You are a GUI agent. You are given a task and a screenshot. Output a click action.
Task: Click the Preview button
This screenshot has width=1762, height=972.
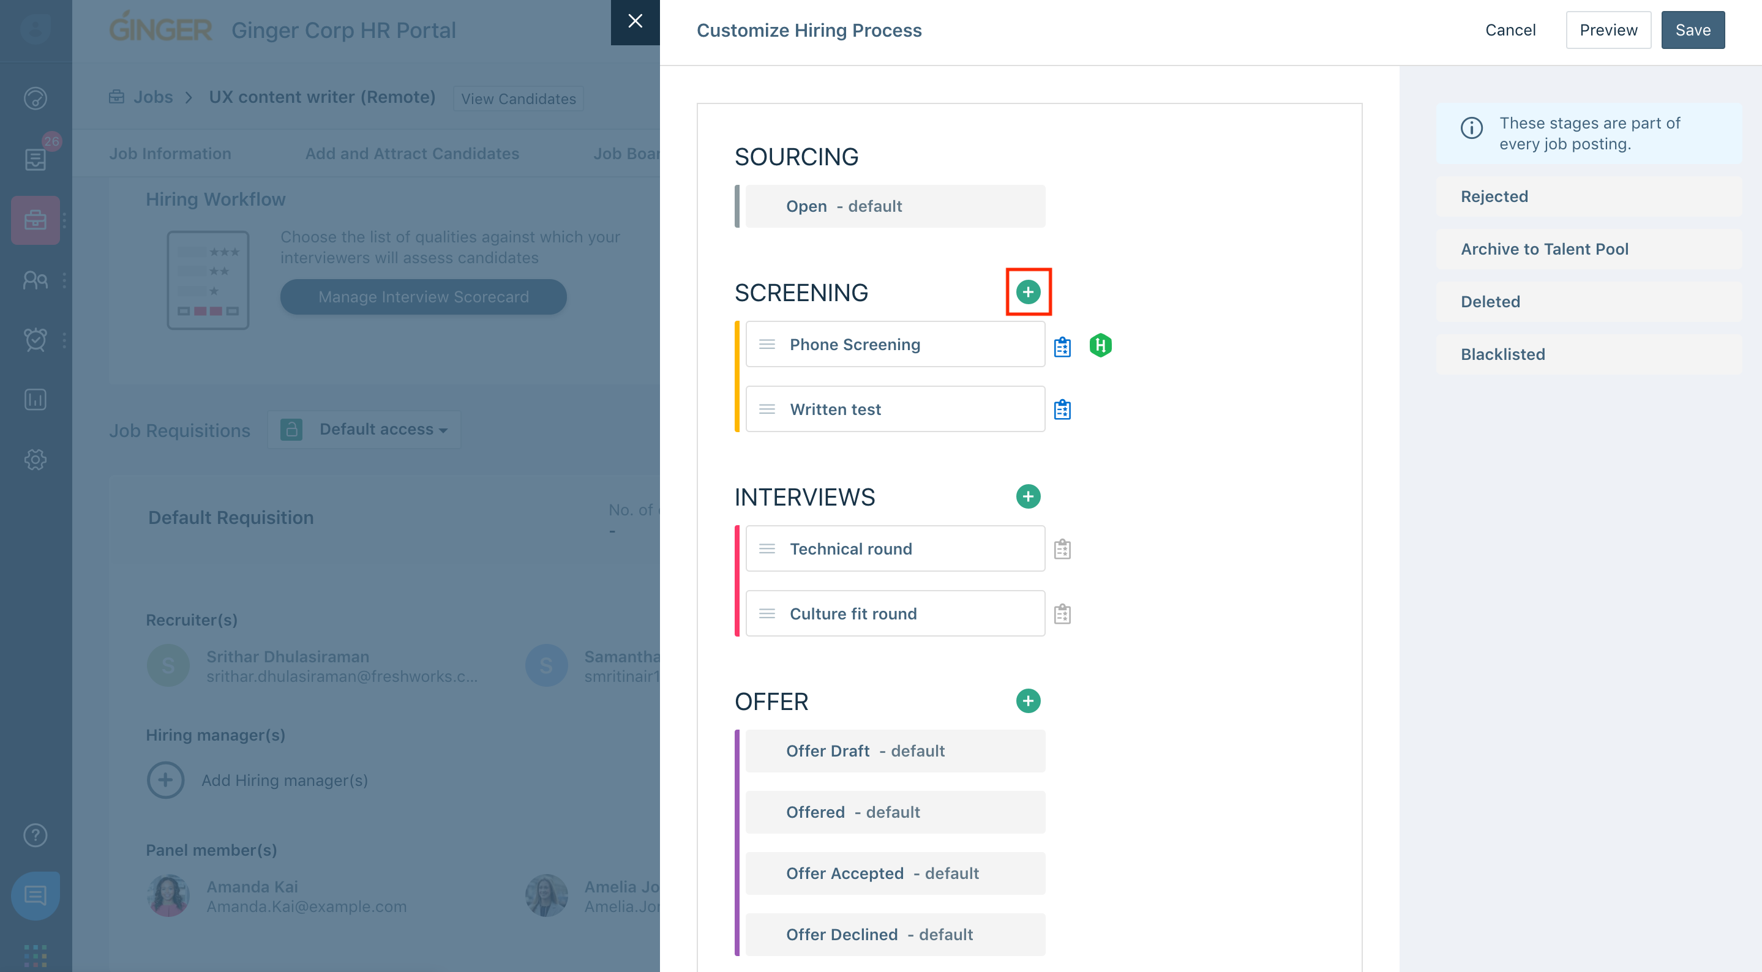pos(1609,30)
